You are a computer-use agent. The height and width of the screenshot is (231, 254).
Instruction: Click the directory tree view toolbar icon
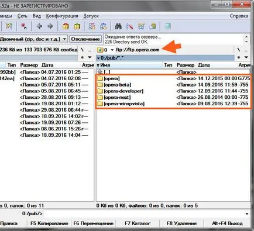(9, 26)
